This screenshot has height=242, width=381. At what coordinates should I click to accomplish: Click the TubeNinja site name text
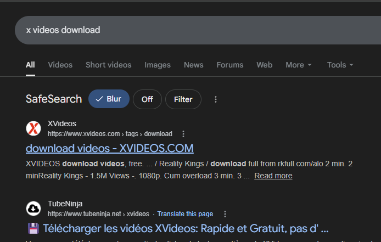coord(65,204)
